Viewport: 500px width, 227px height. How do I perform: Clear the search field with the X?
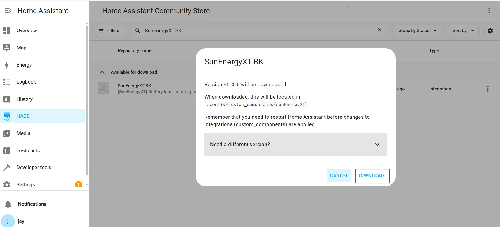[x=379, y=30]
